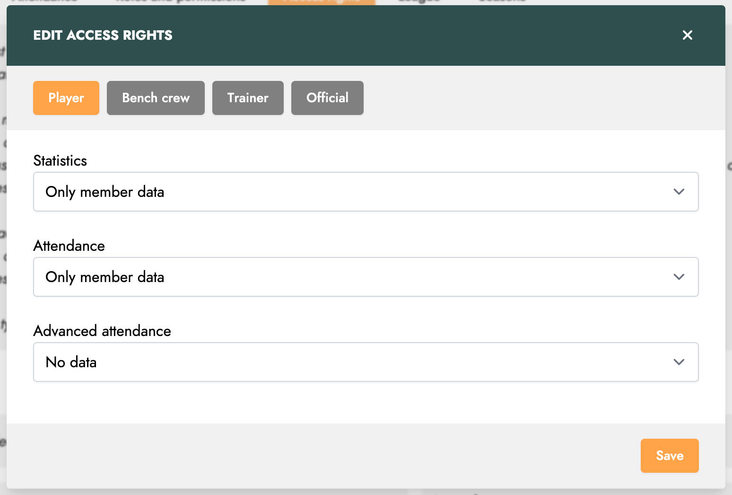Image resolution: width=732 pixels, height=495 pixels.
Task: Click "Only member data" value under Attendance
Action: click(105, 277)
